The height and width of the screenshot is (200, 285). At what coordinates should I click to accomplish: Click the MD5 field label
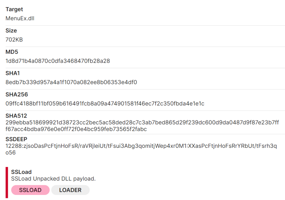point(12,52)
